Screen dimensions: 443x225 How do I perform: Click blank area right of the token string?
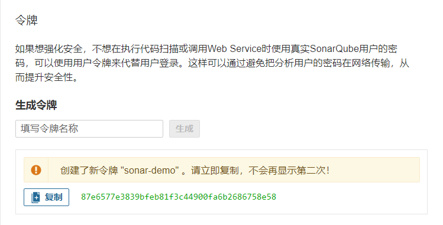(350, 197)
